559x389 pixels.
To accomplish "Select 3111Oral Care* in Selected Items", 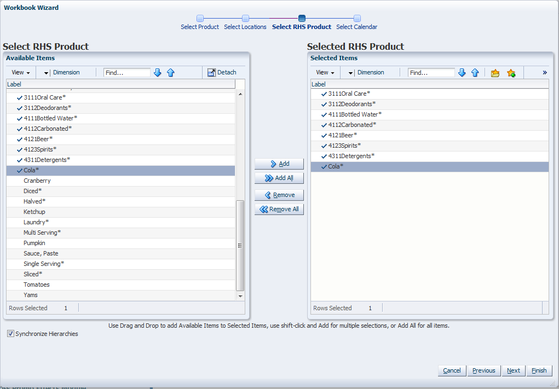I will [430, 94].
